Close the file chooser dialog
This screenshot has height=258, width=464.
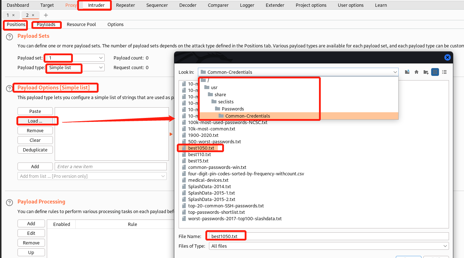[x=447, y=57]
